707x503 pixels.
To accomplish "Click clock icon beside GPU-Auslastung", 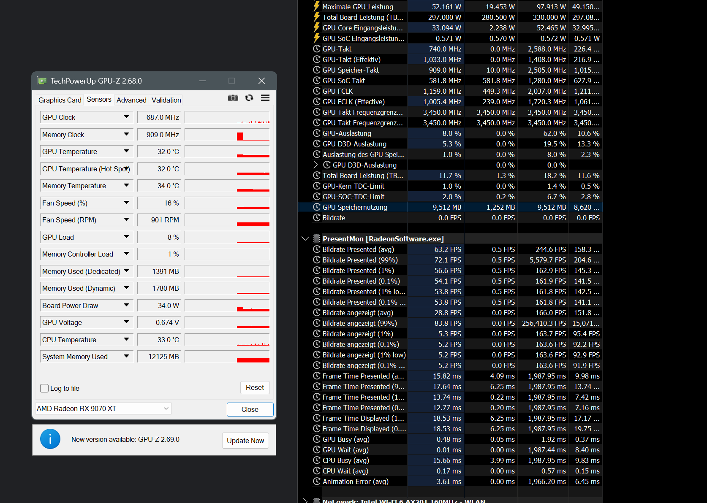I will (317, 133).
